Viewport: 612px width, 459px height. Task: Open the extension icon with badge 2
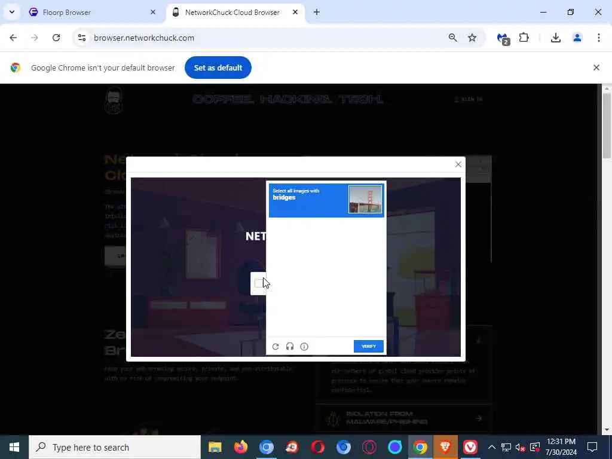tap(503, 38)
